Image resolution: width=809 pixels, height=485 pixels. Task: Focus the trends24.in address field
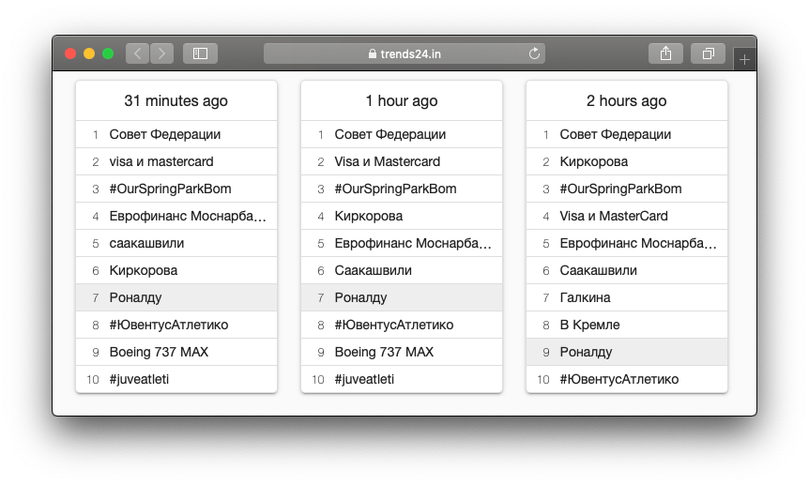(404, 53)
